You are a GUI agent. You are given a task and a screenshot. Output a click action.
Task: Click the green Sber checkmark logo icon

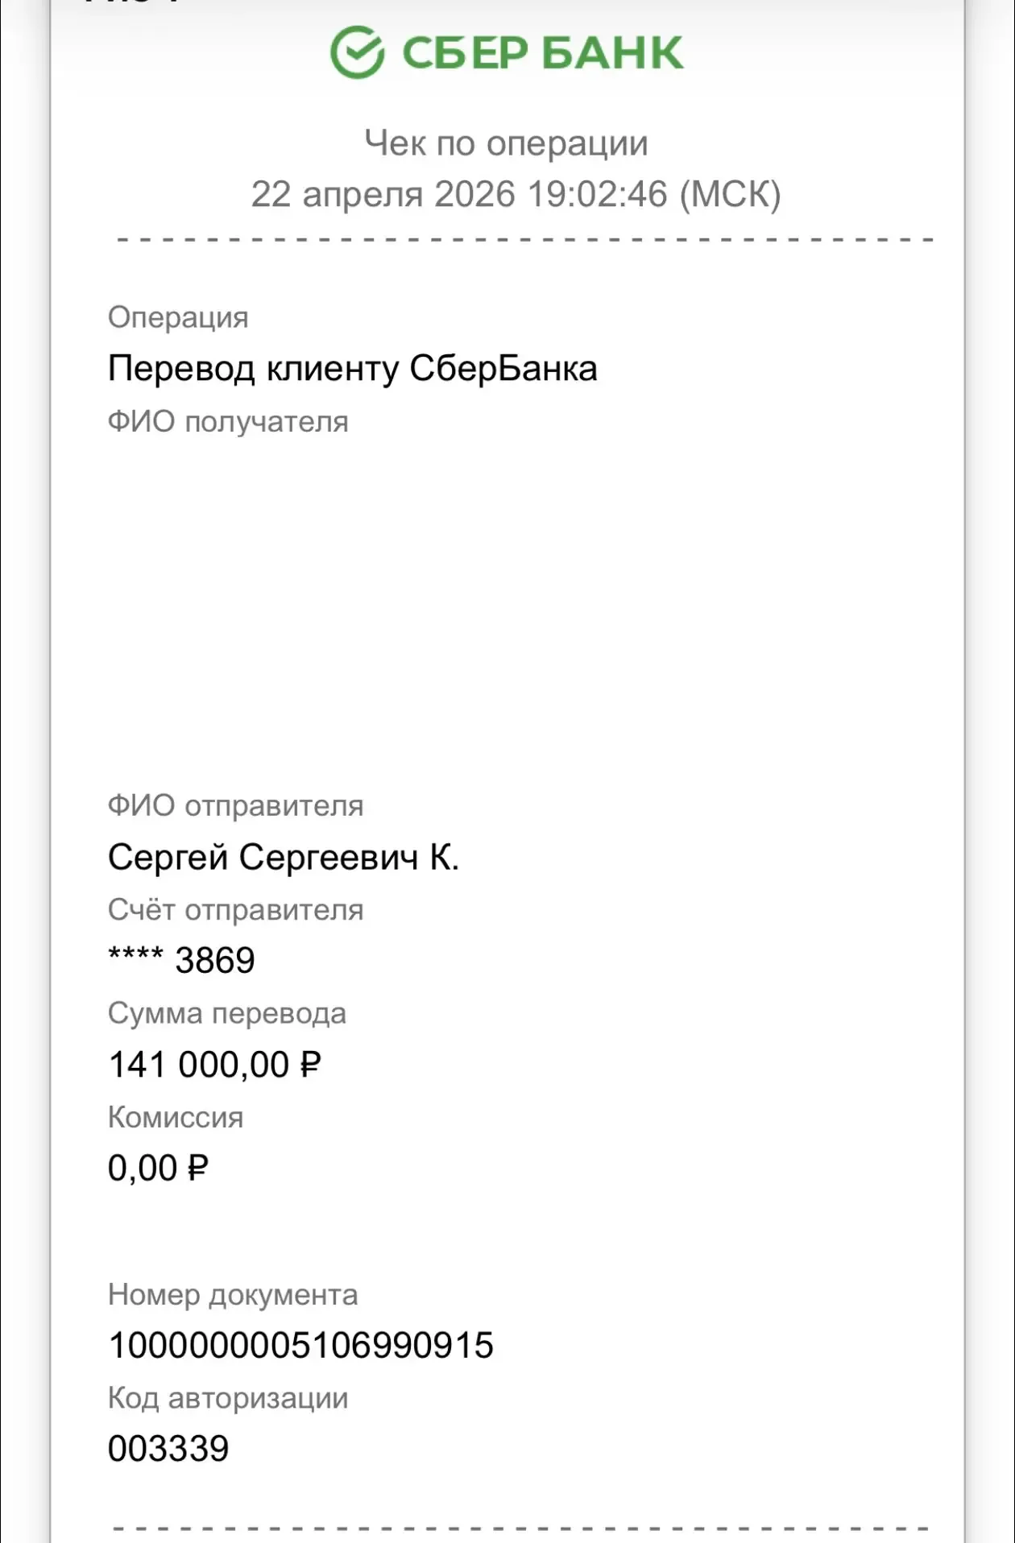coord(357,52)
